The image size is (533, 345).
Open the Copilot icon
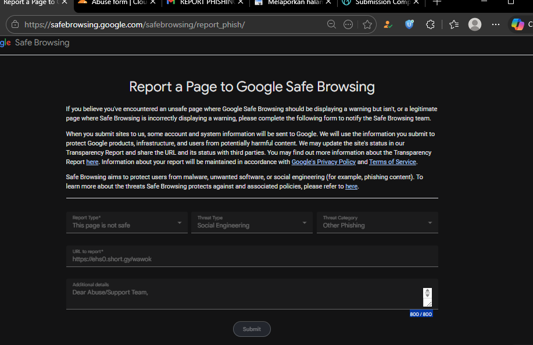click(x=518, y=24)
